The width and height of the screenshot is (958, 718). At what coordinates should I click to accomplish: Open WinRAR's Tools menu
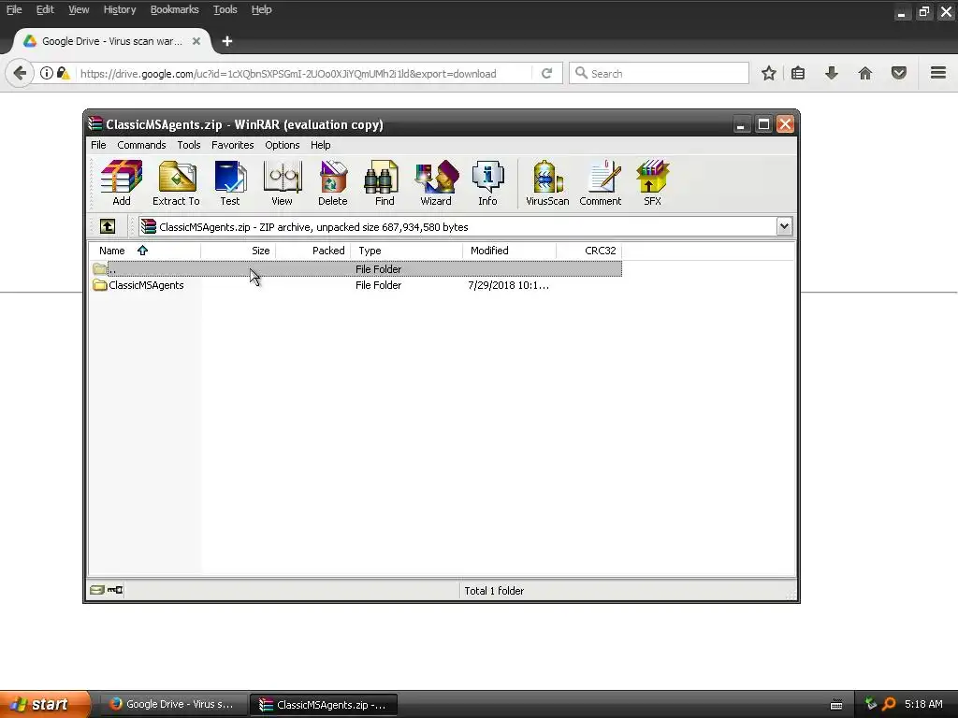[189, 145]
